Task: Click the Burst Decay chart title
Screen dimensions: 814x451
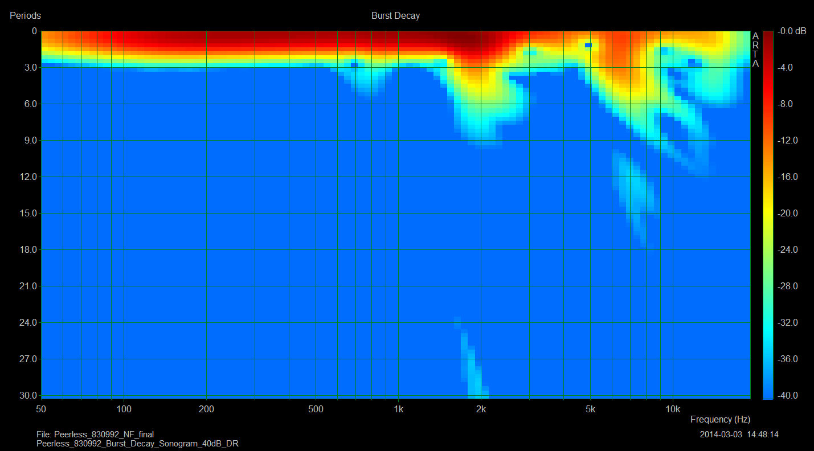Action: [395, 16]
